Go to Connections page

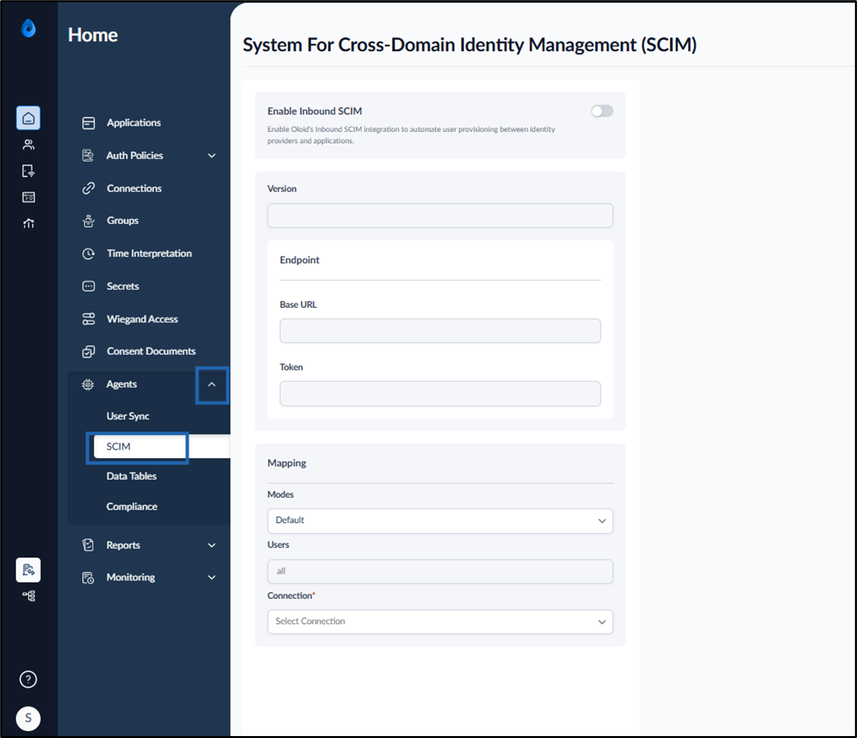tap(134, 188)
